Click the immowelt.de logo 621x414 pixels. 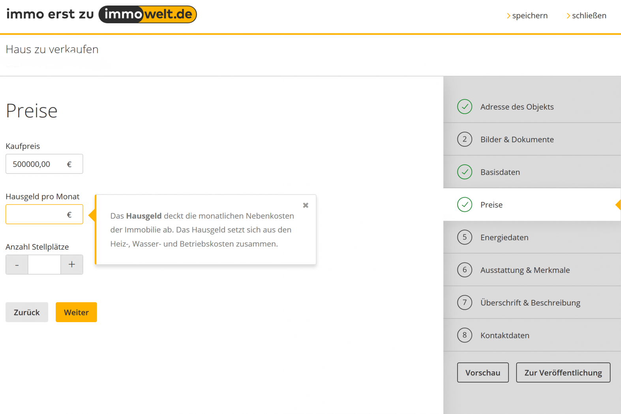148,14
